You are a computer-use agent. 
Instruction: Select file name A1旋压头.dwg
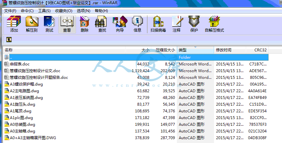(22, 104)
